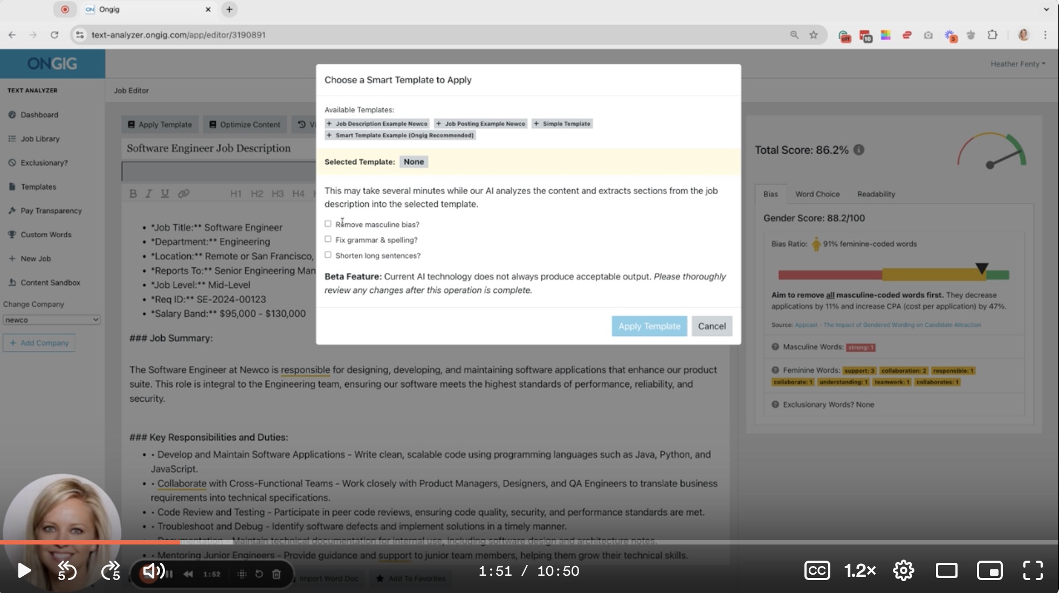The height and width of the screenshot is (593, 1060).
Task: Click Masculine Words help icon
Action: pos(775,347)
